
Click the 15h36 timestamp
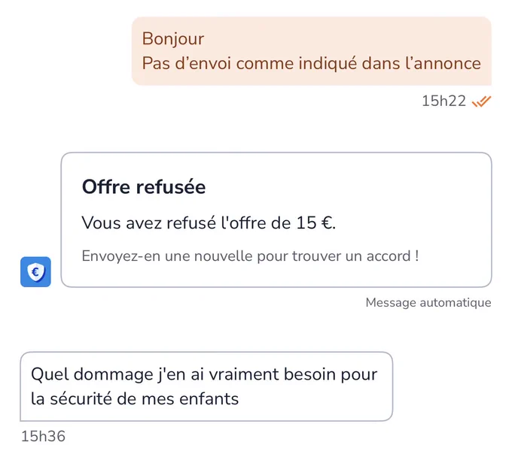(43, 437)
